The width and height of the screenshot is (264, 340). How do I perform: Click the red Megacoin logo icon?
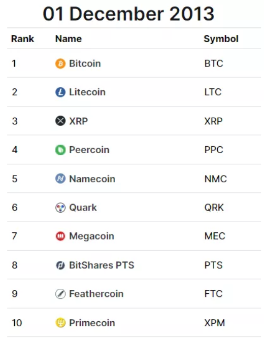(60, 236)
